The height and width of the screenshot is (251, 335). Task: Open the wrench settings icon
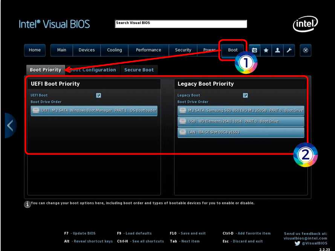[x=289, y=50]
